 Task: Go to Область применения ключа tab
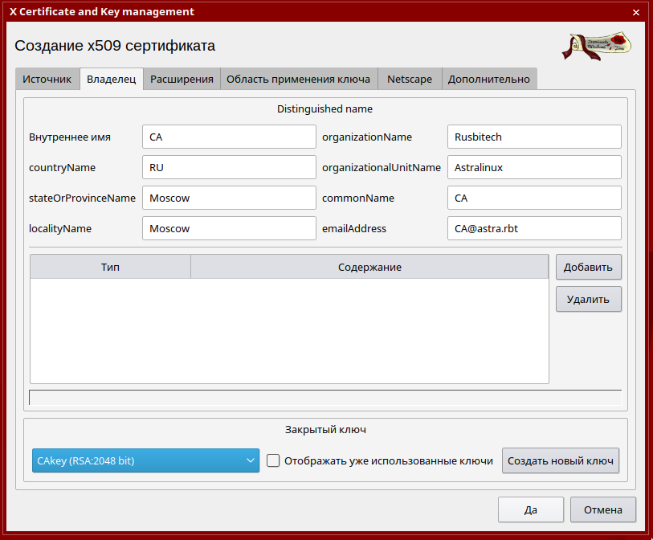click(x=298, y=79)
